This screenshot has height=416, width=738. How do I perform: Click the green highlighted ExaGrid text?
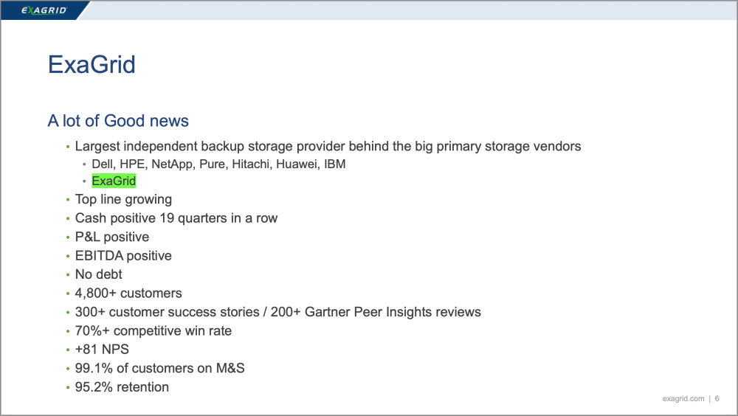tap(114, 181)
